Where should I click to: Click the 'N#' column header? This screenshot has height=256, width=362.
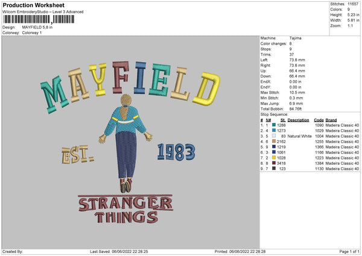click(268, 120)
